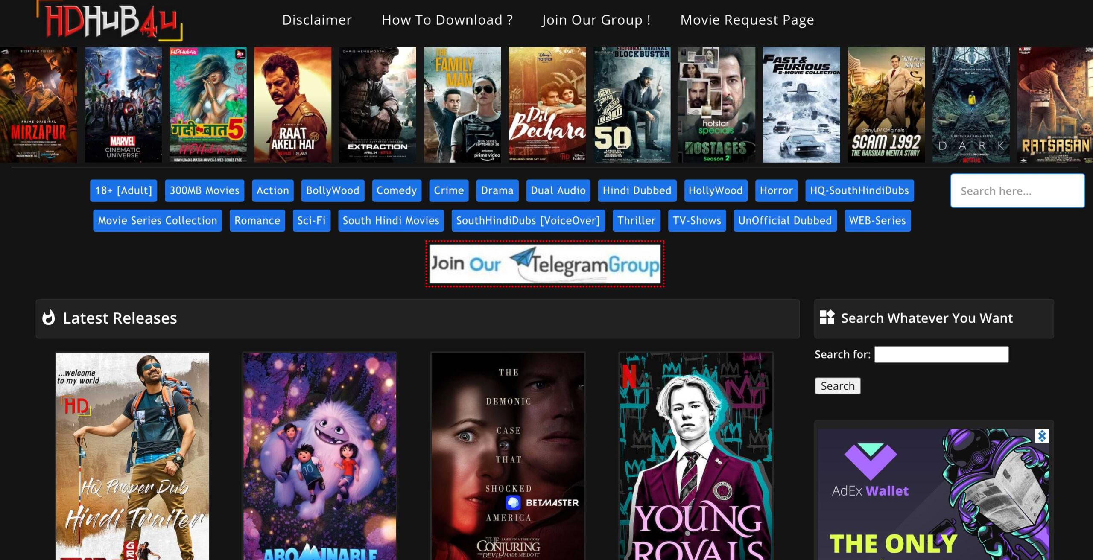Click the widget icon beside Search Whatever You Want
1093x560 pixels.
(x=827, y=318)
